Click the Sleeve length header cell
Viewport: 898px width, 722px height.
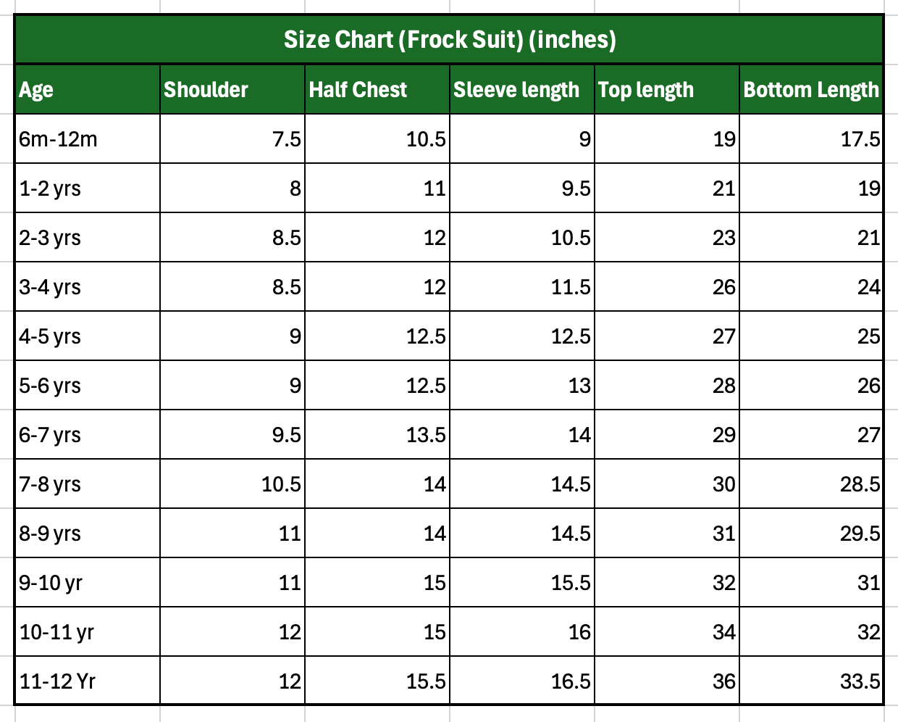pos(522,89)
